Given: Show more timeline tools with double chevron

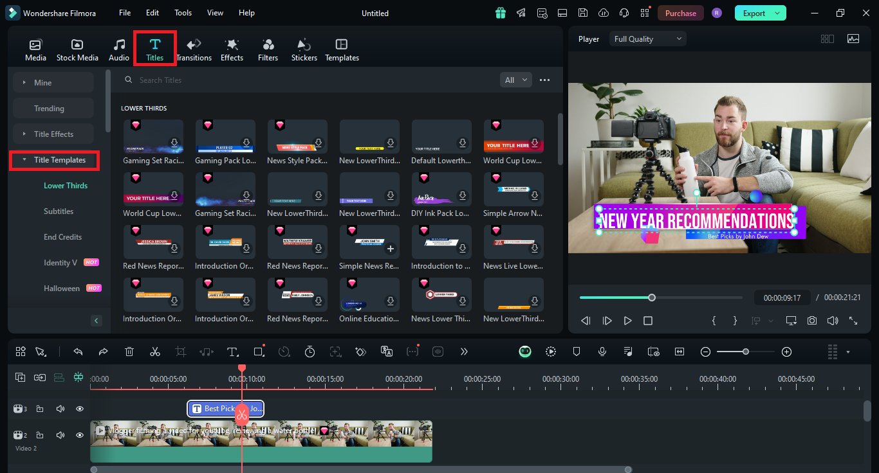Looking at the screenshot, I should 464,352.
